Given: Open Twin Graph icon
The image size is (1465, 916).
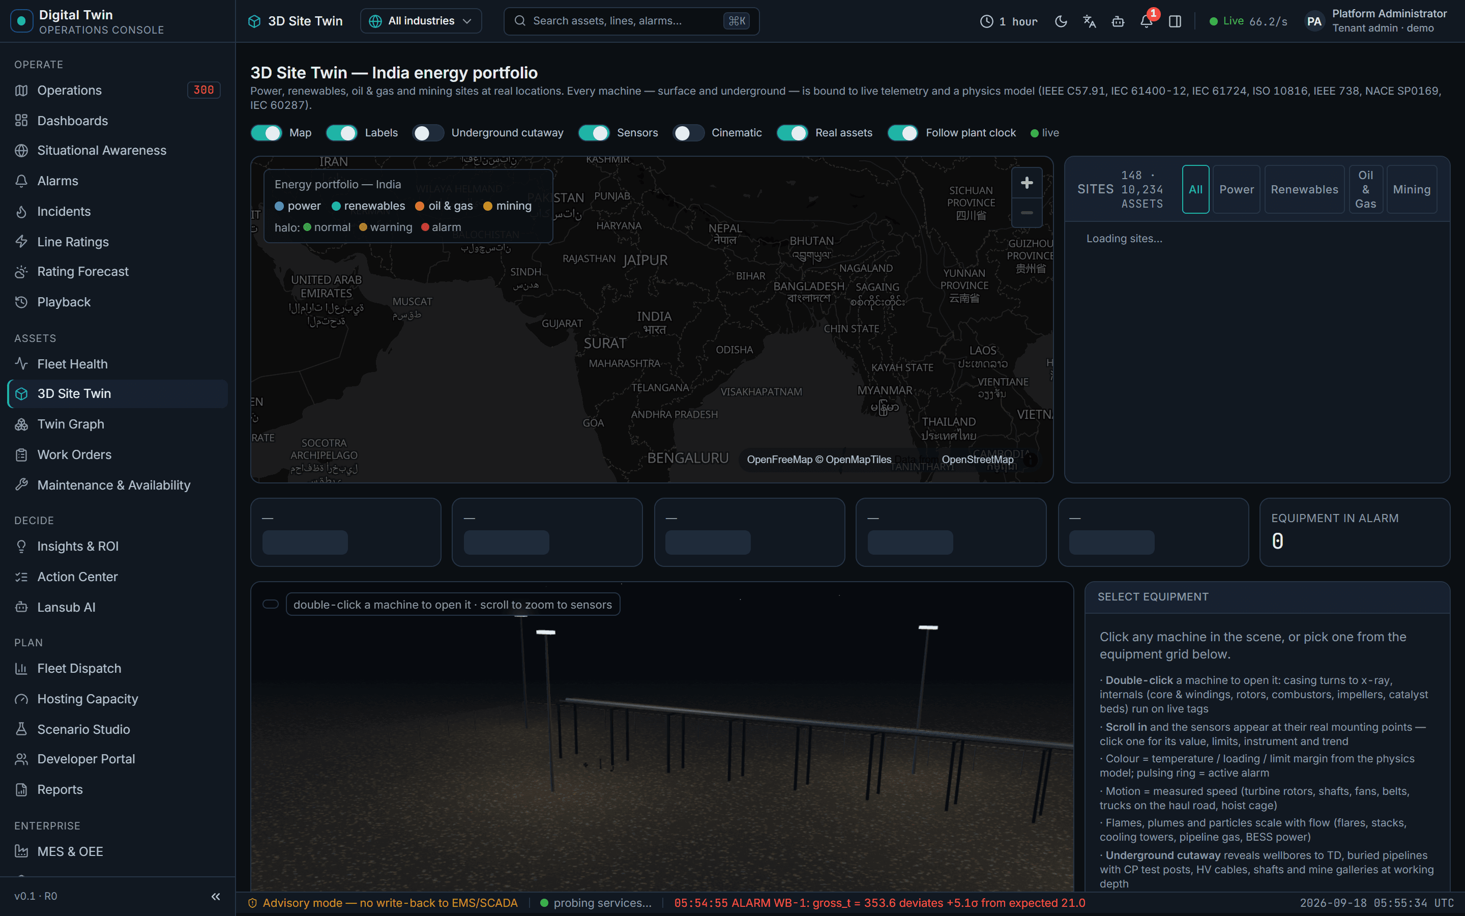Looking at the screenshot, I should coord(22,424).
